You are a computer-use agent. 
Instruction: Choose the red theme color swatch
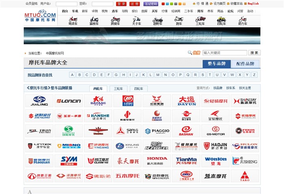click(163, 4)
